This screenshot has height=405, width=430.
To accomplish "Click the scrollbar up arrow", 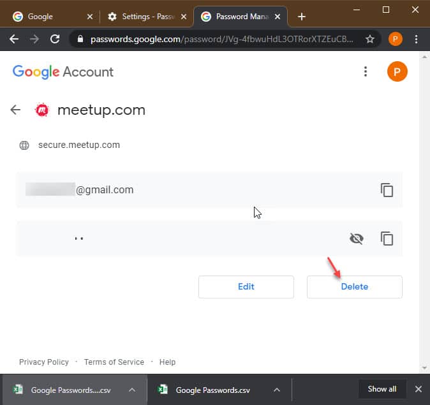I will click(424, 57).
